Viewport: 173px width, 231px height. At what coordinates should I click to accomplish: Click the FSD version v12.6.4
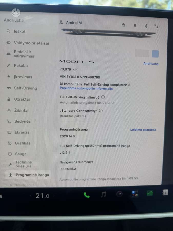65,152
